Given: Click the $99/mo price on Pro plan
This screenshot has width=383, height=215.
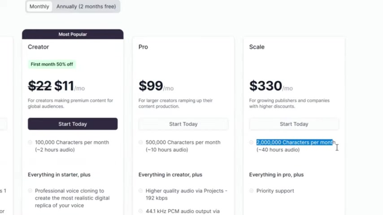Looking at the screenshot, I should point(156,86).
